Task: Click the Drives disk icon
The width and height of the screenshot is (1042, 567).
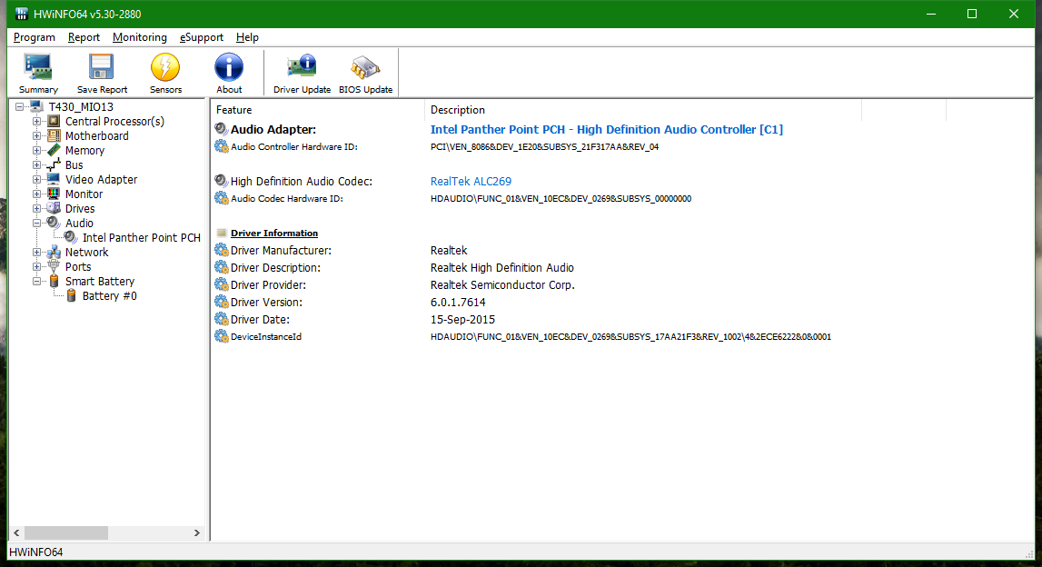Action: (54, 209)
